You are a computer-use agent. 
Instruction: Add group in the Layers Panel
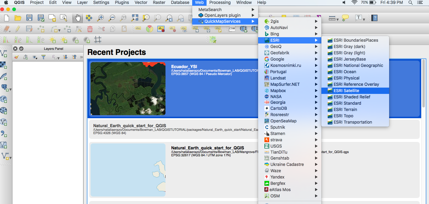point(25,57)
